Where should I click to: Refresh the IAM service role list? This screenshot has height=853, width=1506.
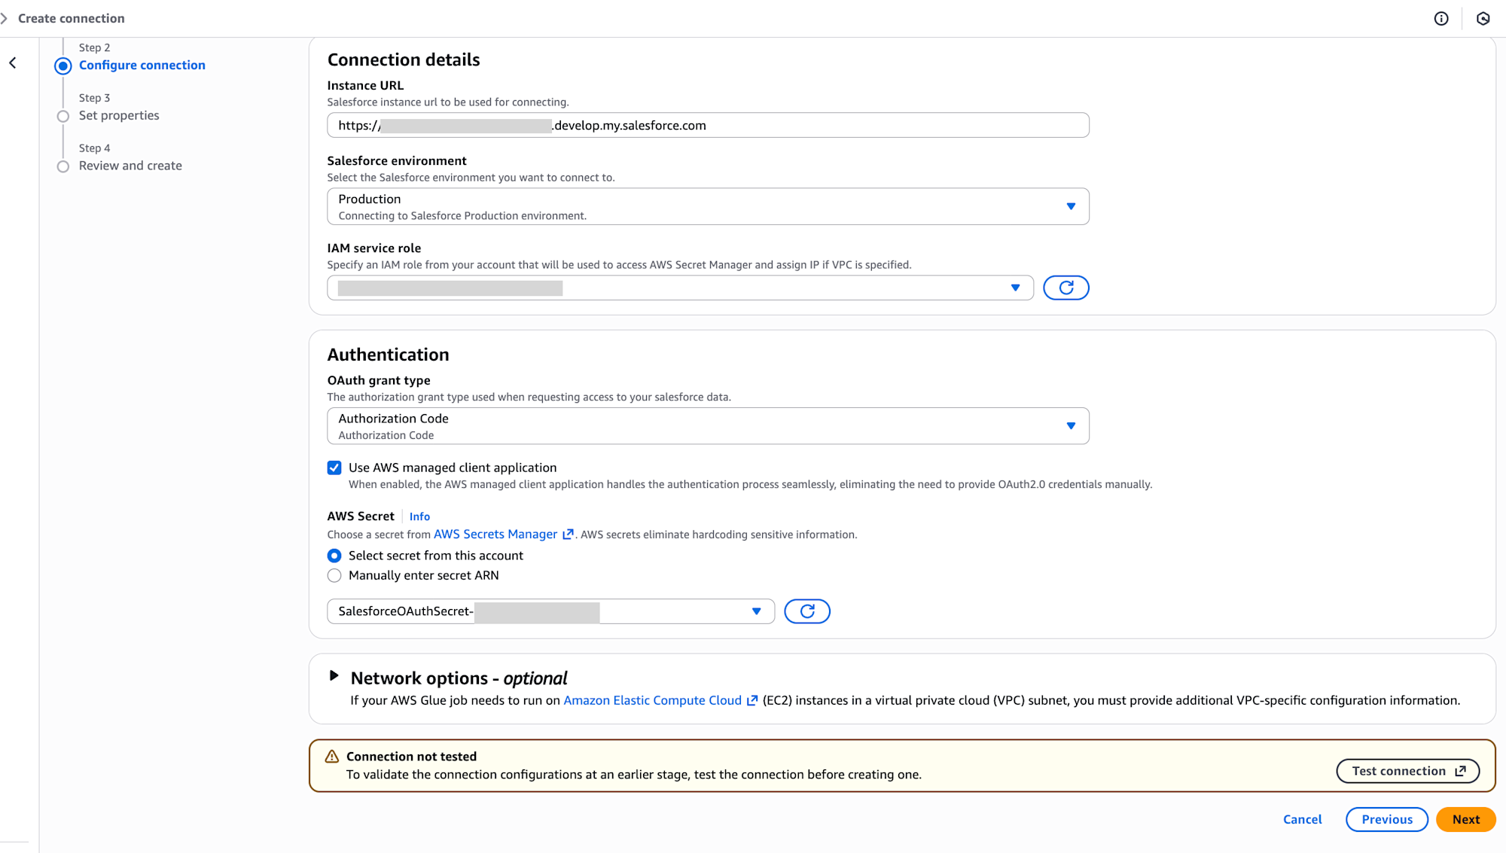tap(1065, 287)
